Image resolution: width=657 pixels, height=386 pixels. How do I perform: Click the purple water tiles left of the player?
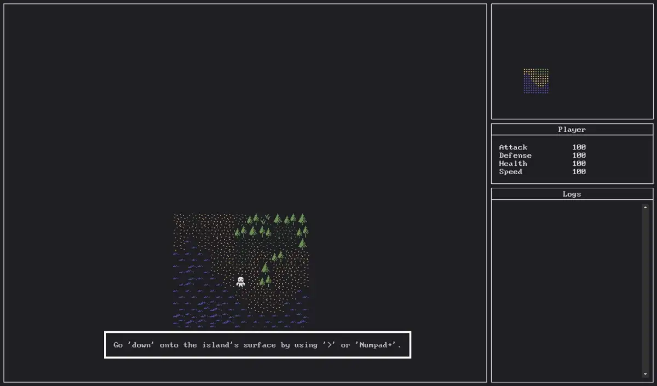tap(197, 285)
